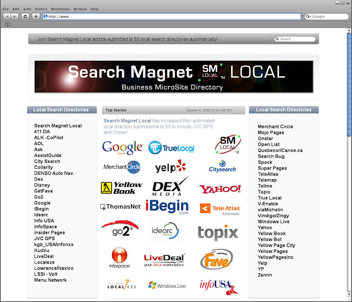Add a bookmark with the plus button
The height and width of the screenshot is (302, 352).
tap(36, 16)
